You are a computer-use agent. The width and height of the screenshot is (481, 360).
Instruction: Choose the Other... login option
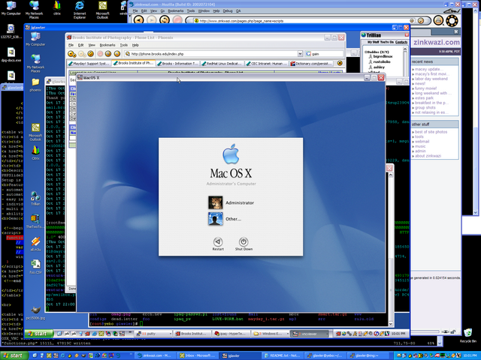225,219
